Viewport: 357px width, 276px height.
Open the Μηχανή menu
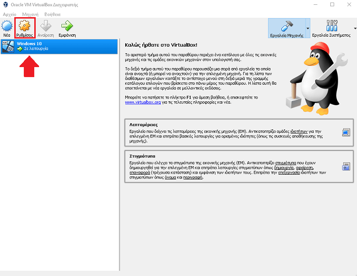[x=30, y=14]
